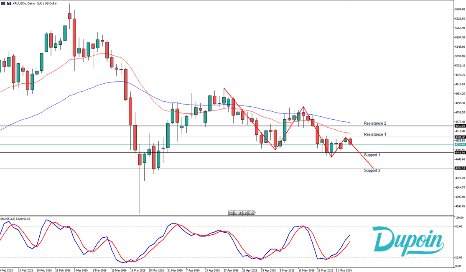Click the event flag labeled 21
The image size is (466, 272).
click(x=235, y=213)
